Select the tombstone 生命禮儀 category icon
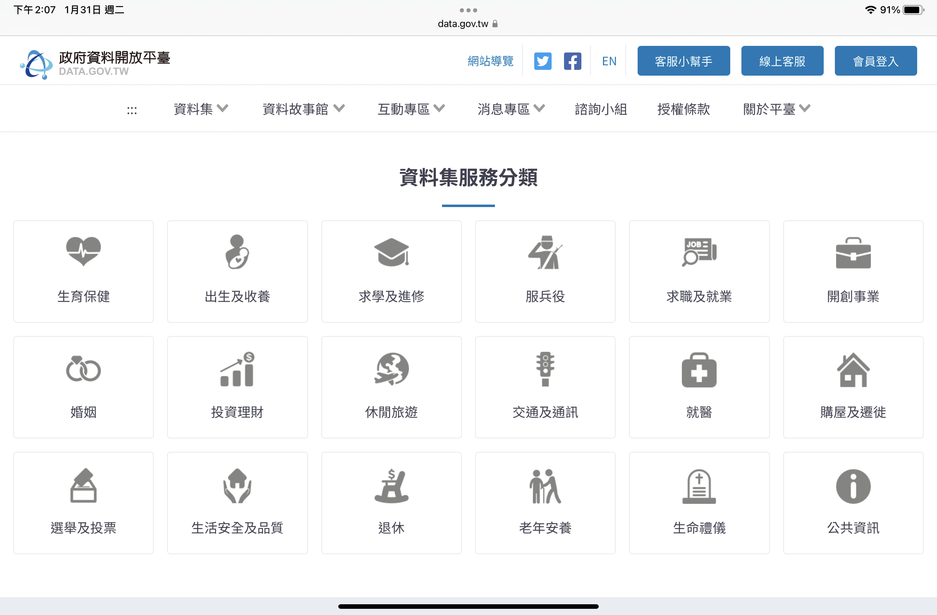The width and height of the screenshot is (937, 615). click(699, 486)
